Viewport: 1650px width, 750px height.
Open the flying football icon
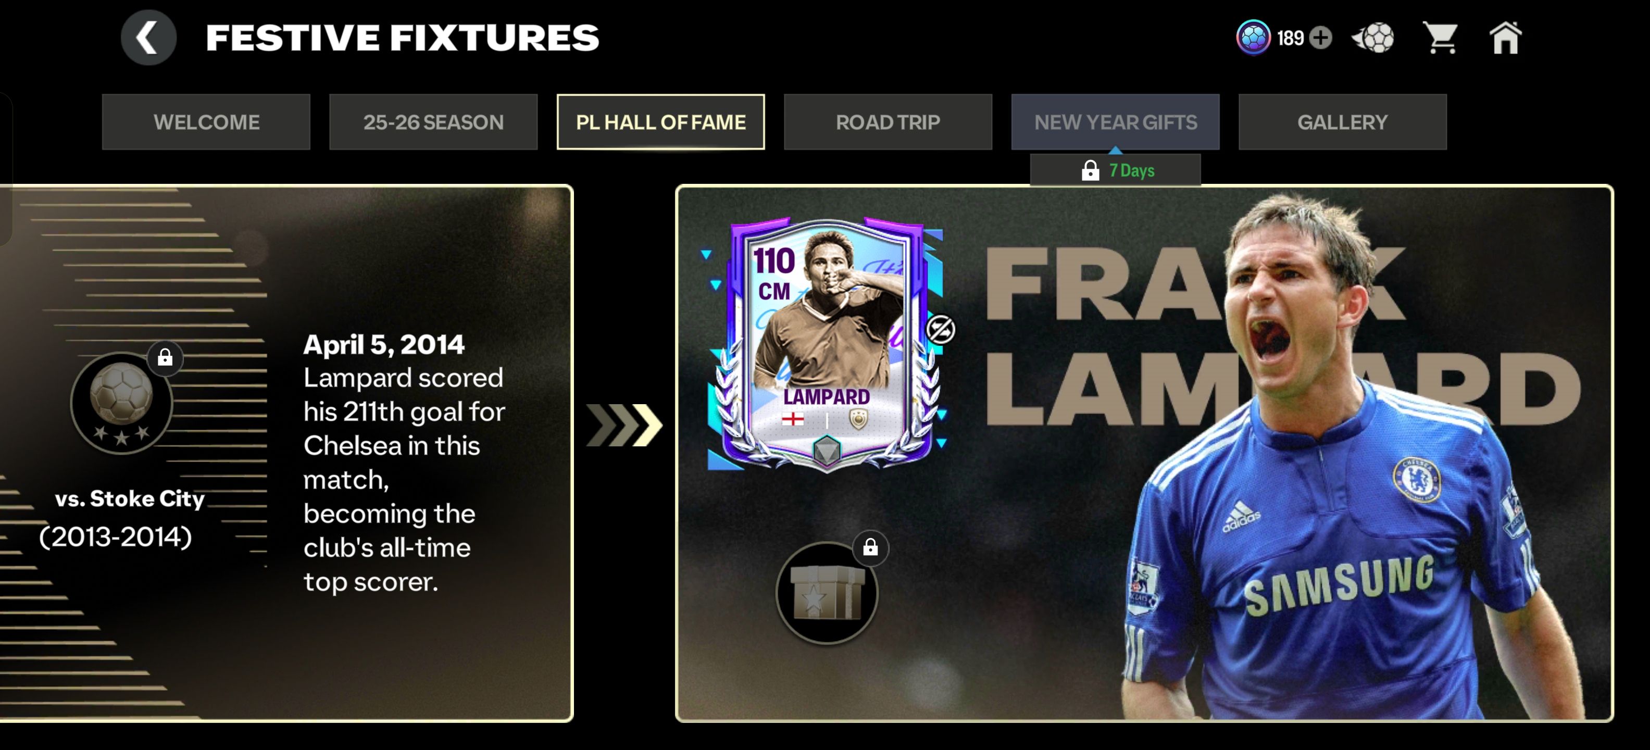pos(1372,38)
